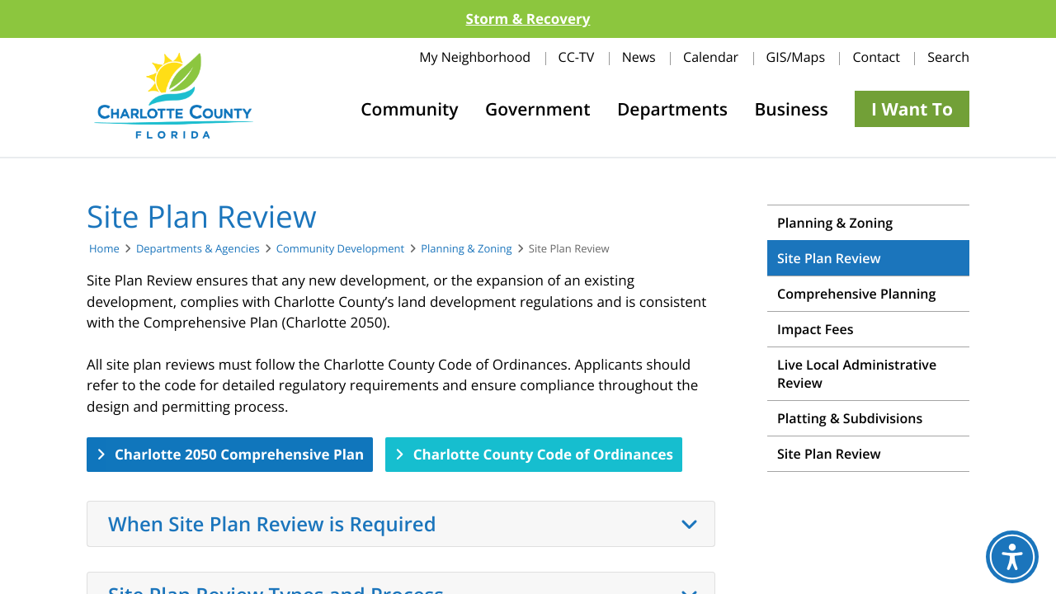Click the Storm & Recovery banner link
1056x594 pixels.
[x=527, y=19]
